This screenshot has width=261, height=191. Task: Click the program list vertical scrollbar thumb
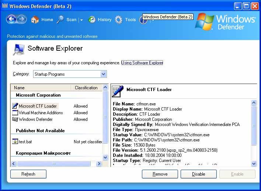[x=105, y=116]
